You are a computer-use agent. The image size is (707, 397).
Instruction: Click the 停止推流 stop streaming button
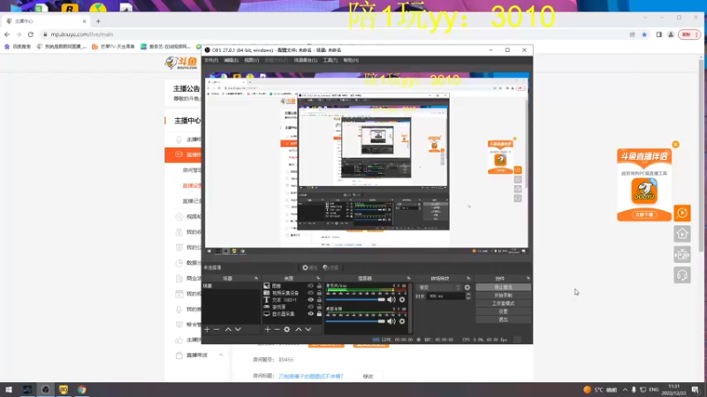tap(503, 288)
